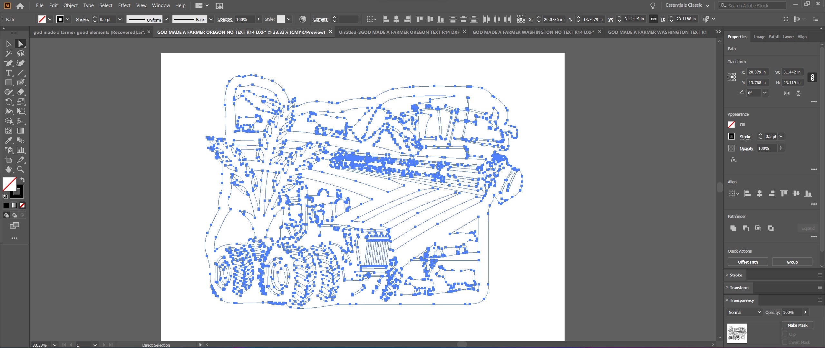
Task: Open the Uniform stroke profile dropdown
Action: click(x=166, y=19)
